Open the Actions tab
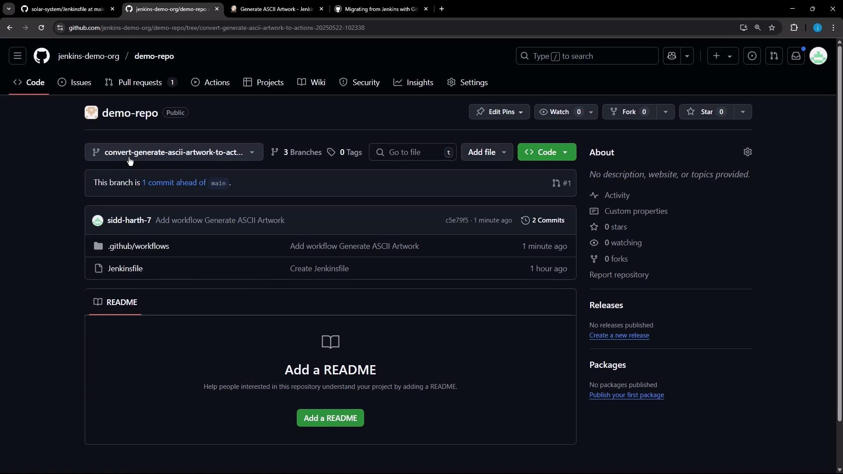843x474 pixels. pyautogui.click(x=210, y=83)
